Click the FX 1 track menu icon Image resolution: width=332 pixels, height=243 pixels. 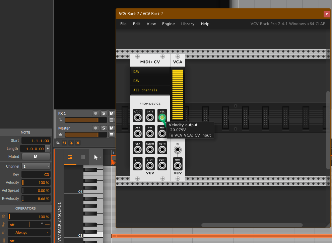(x=112, y=120)
